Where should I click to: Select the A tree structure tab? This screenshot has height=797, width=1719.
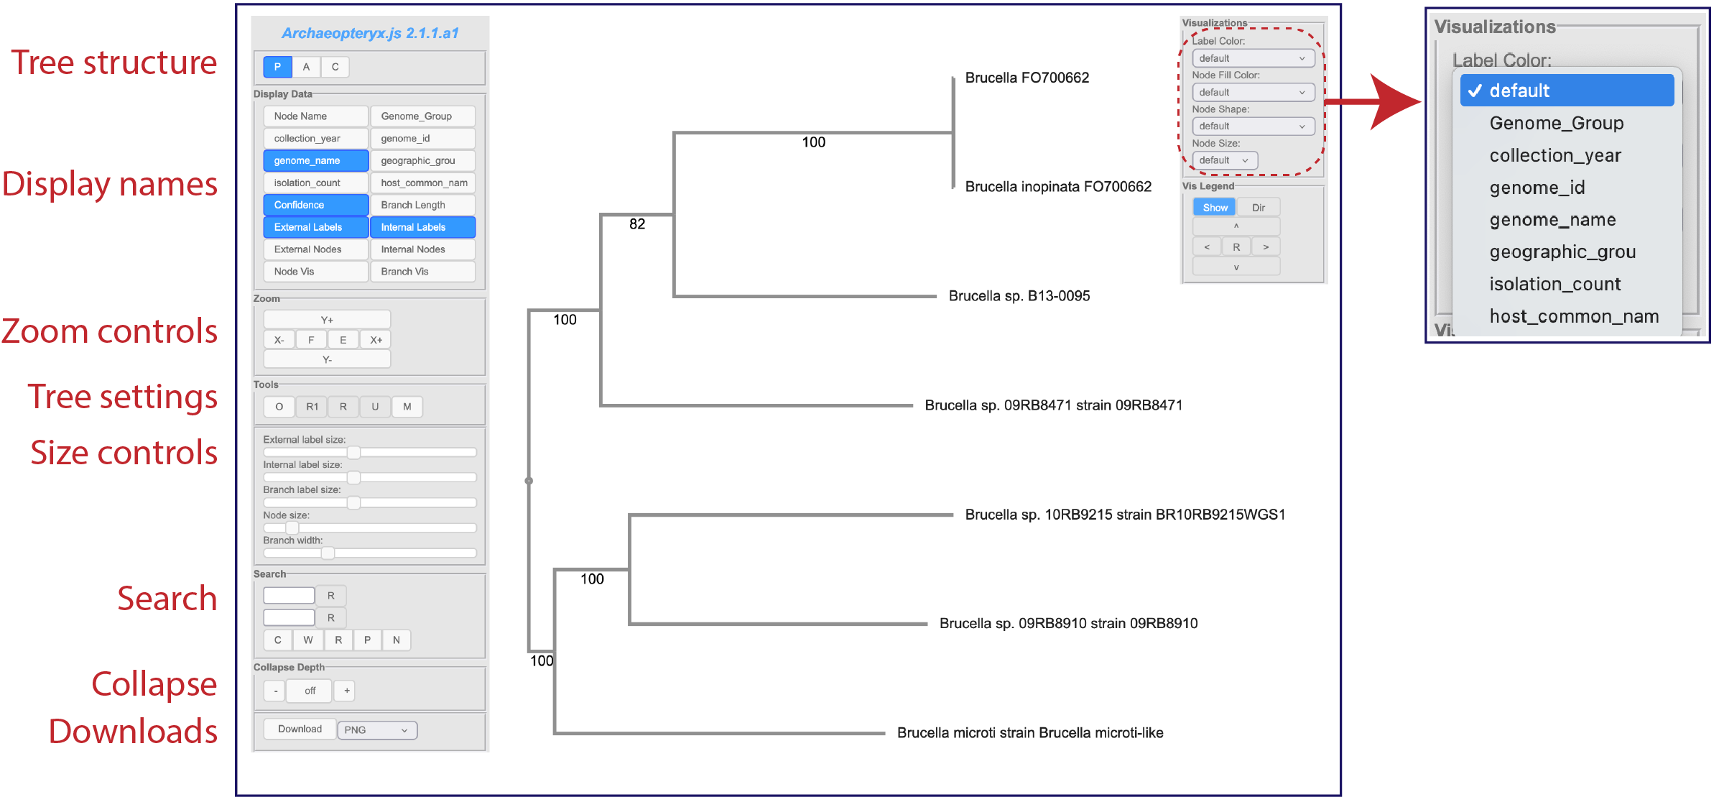point(306,67)
